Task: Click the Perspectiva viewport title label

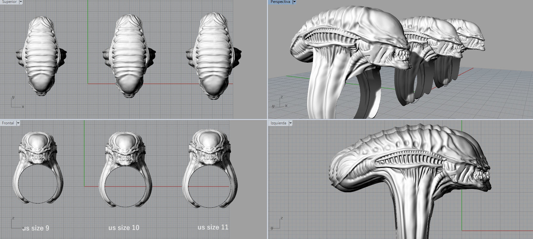Action: pos(280,2)
